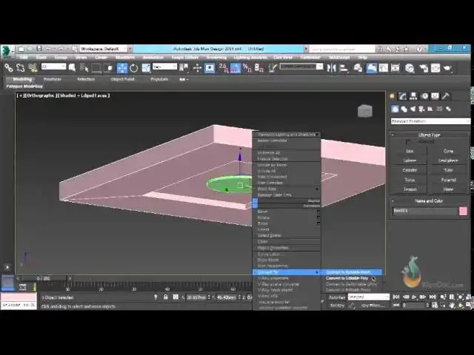This screenshot has width=474, height=355.
Task: Click the Rectangular Selection Region icon
Action: click(96, 68)
